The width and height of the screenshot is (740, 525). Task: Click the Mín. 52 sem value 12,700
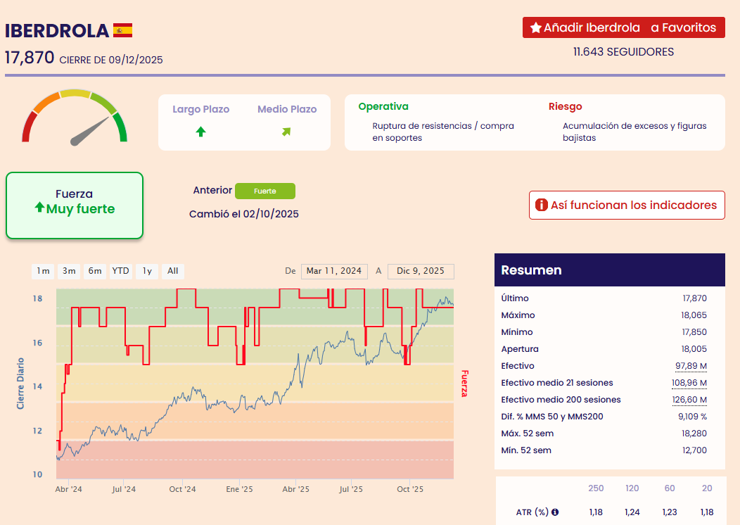click(695, 450)
